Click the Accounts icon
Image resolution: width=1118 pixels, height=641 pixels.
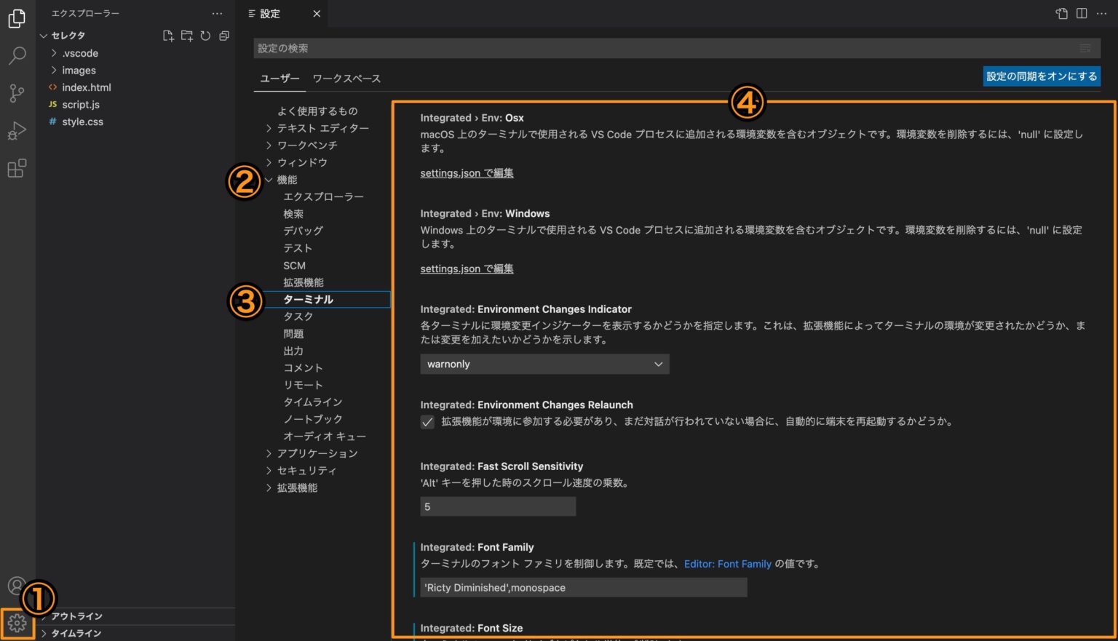coord(17,585)
